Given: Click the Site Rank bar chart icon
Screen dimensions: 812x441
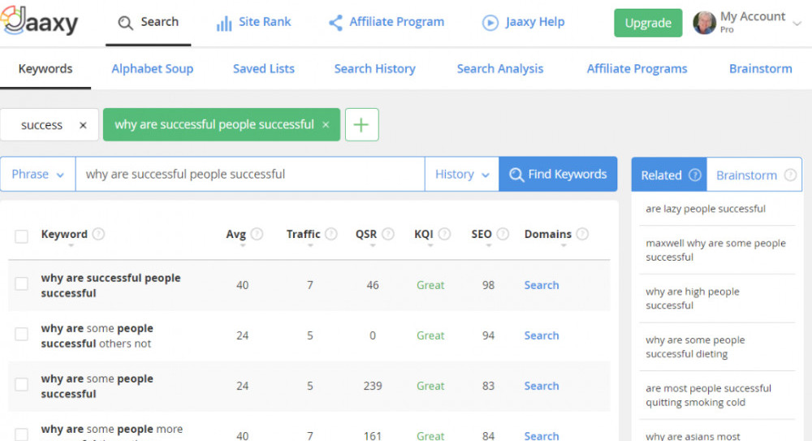Looking at the screenshot, I should coord(224,23).
